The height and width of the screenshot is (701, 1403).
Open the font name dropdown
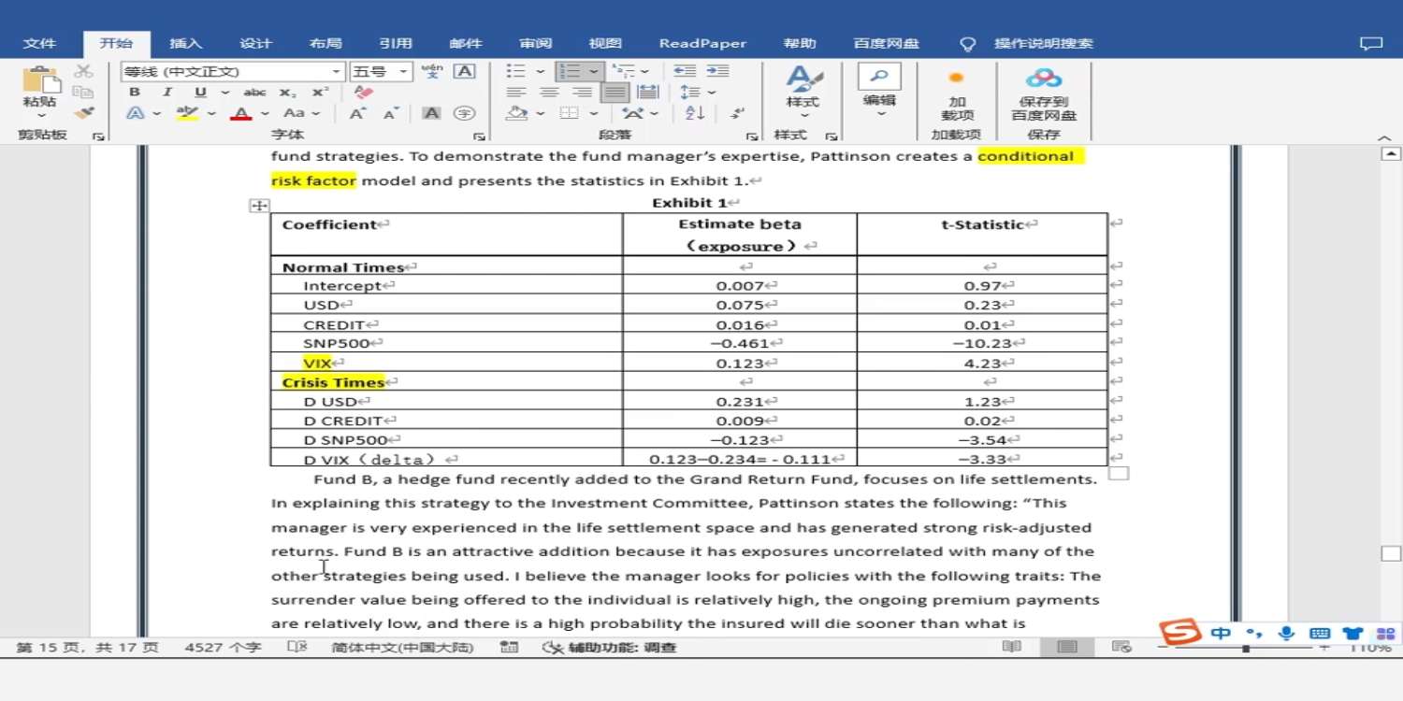(x=336, y=72)
